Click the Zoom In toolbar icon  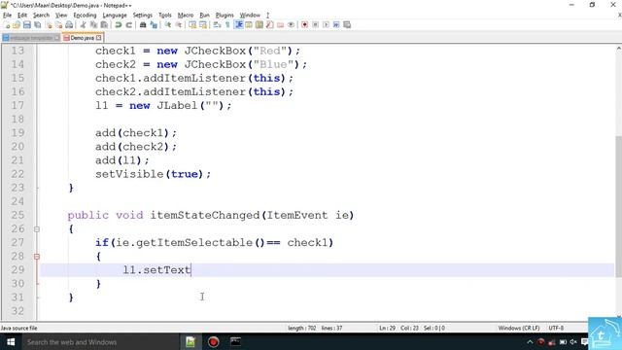click(168, 25)
